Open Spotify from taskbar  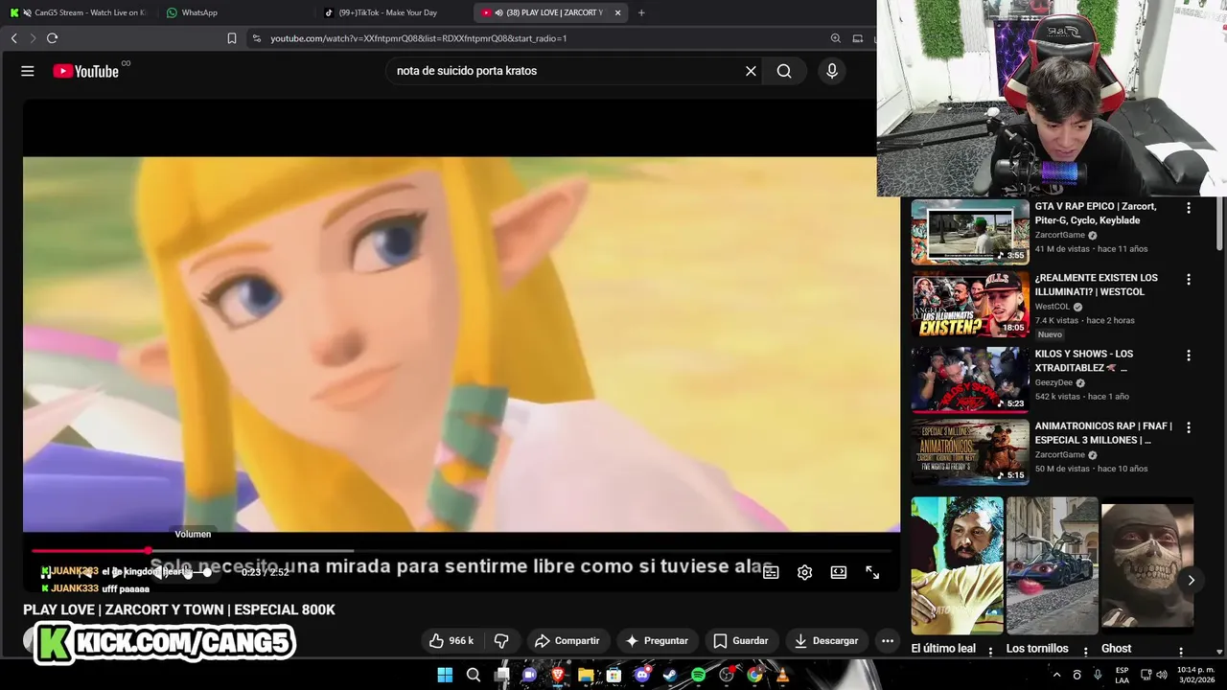coord(698,675)
